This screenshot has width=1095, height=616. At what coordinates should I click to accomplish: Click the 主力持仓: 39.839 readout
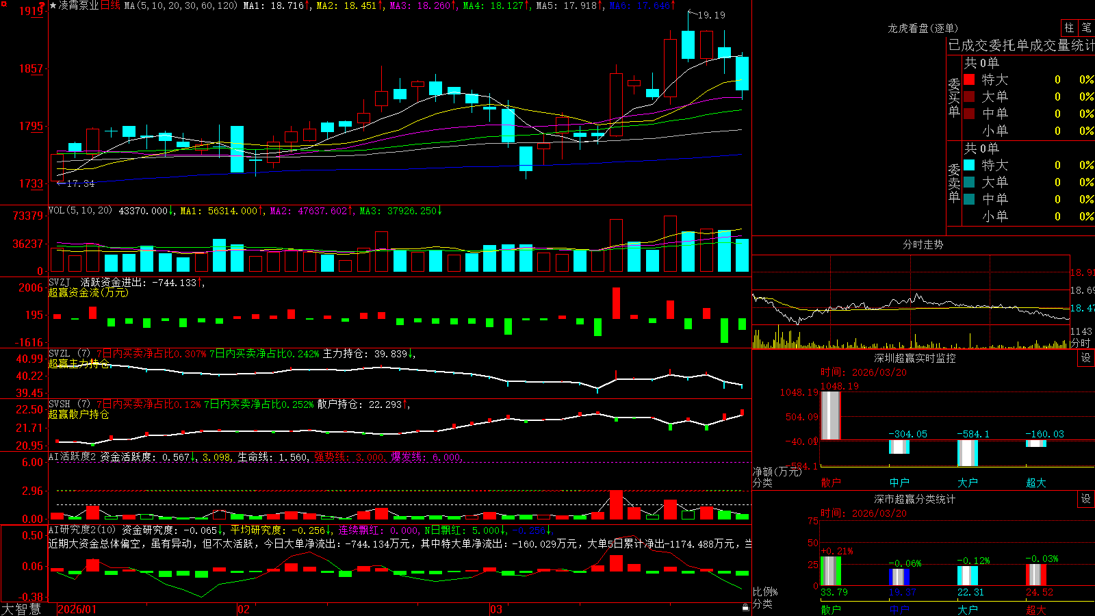point(368,354)
